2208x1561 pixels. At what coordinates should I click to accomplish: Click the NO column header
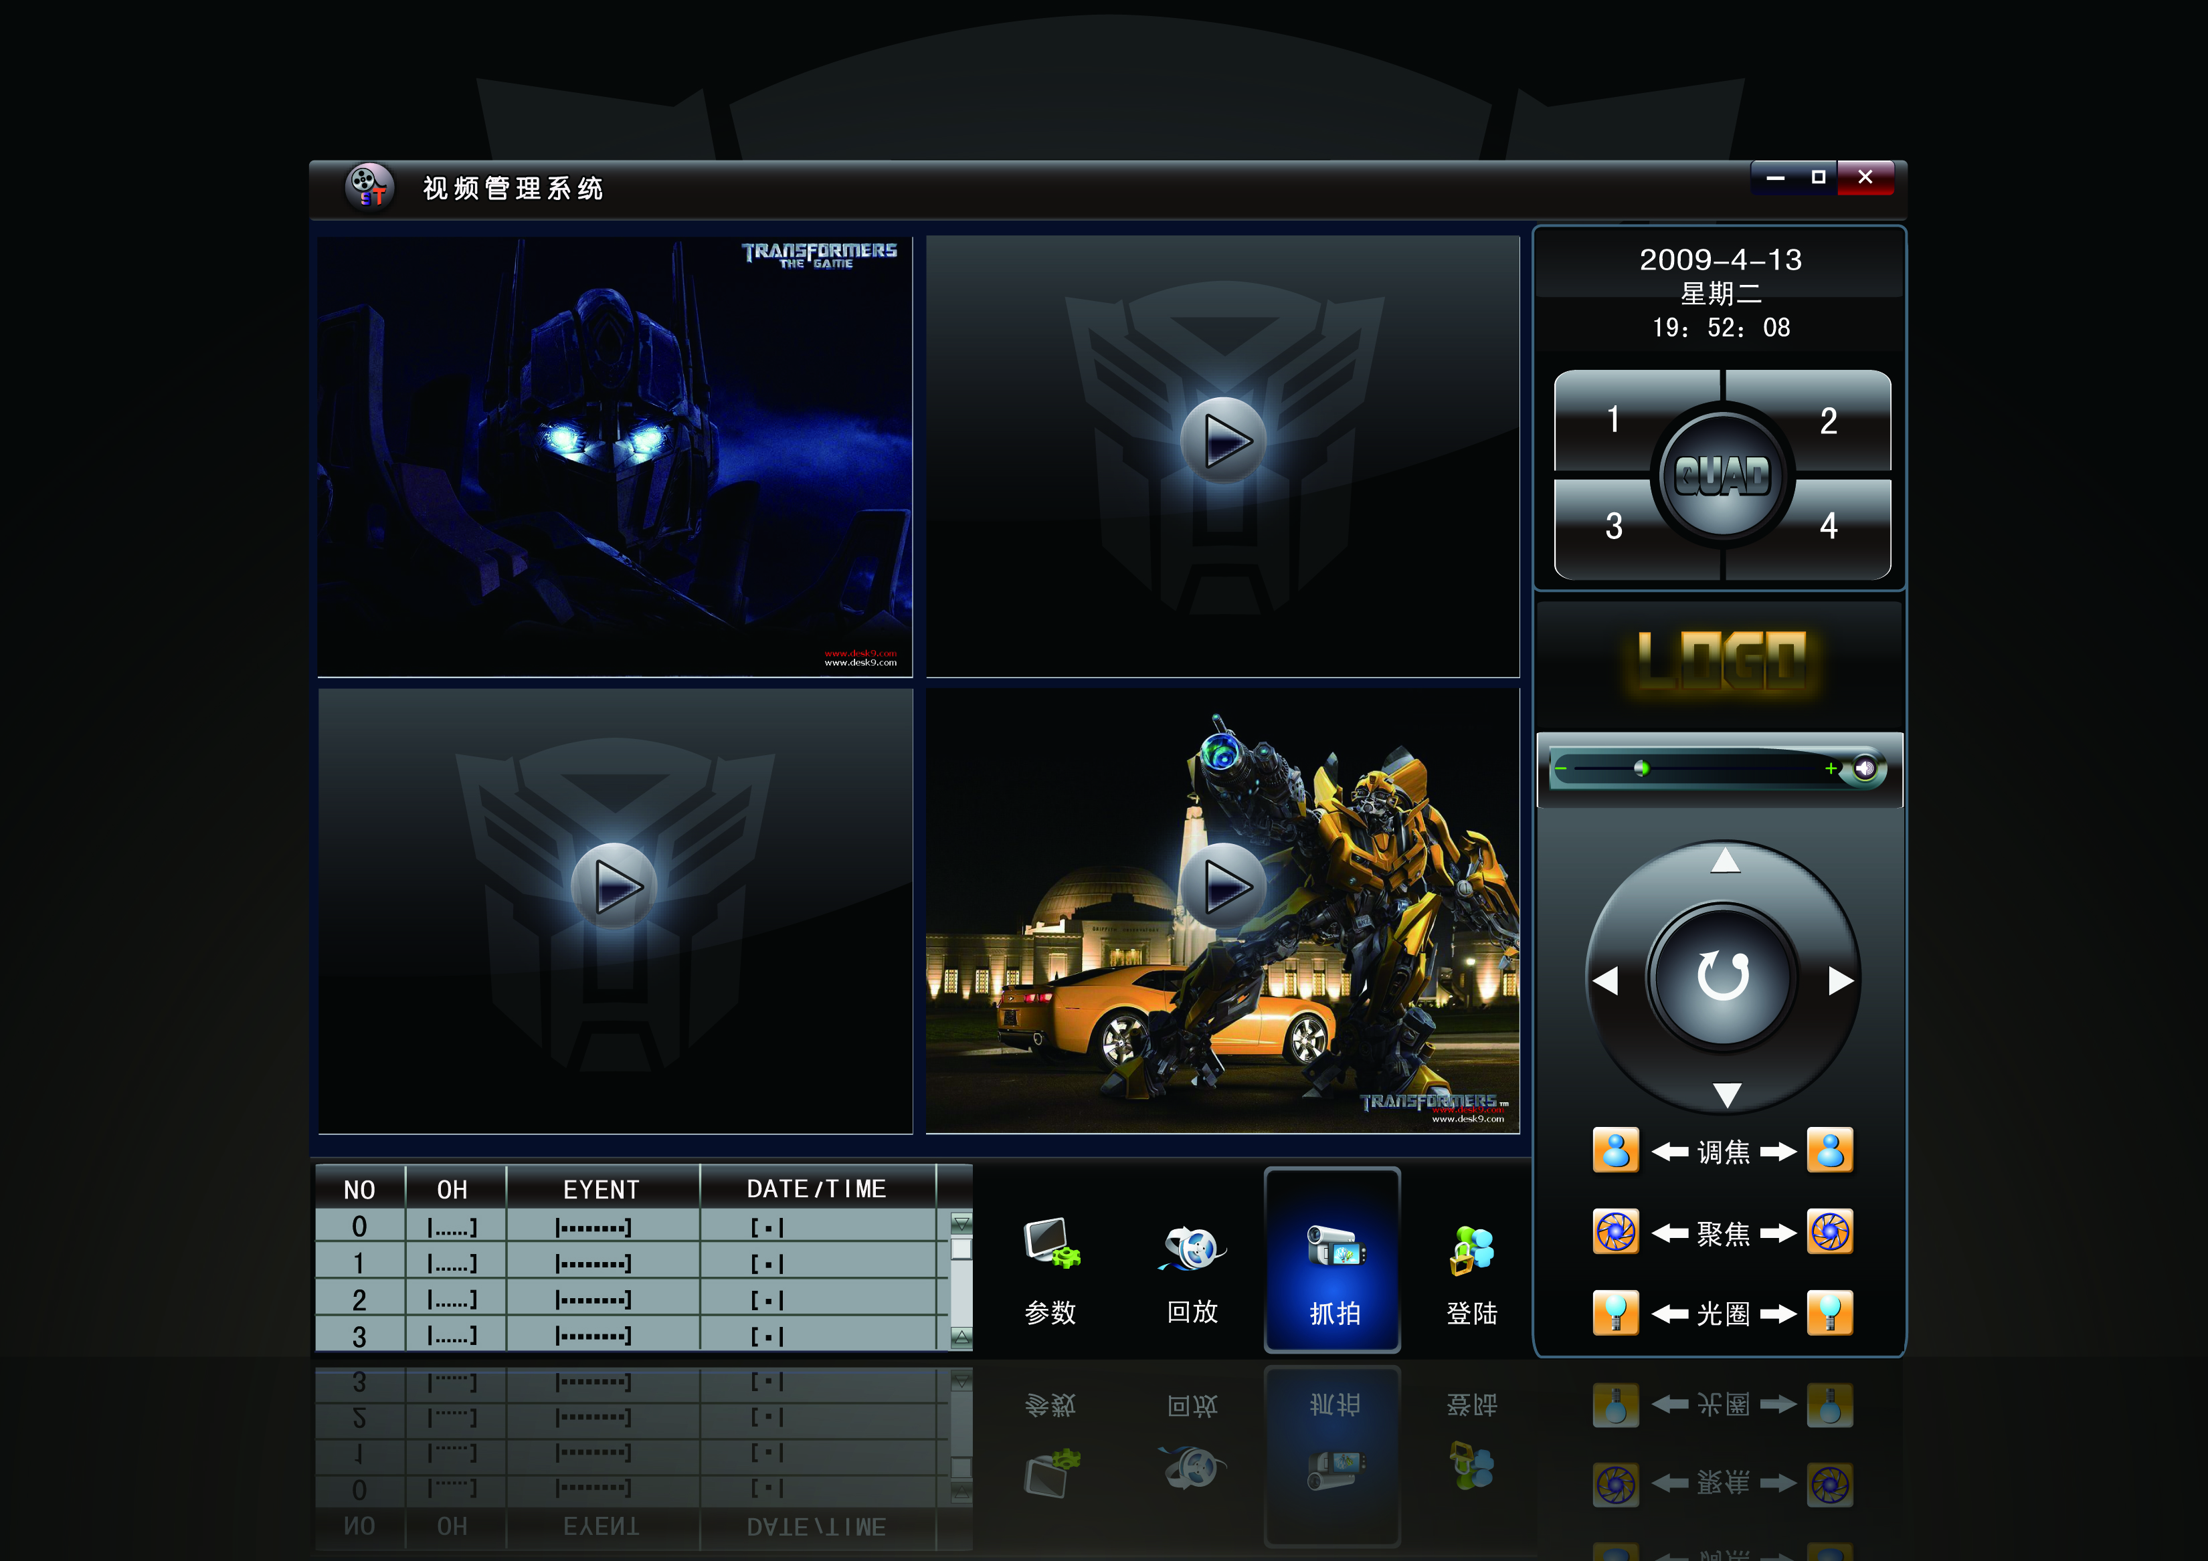[360, 1189]
